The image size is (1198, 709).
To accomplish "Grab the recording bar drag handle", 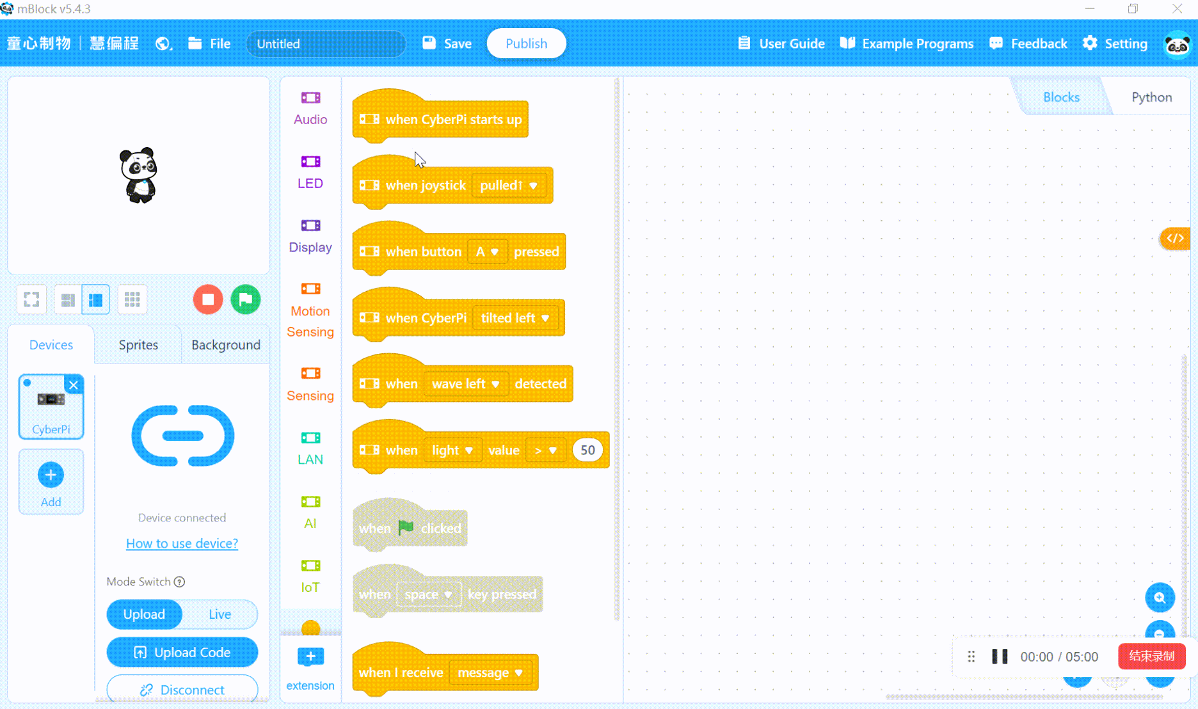I will tap(971, 657).
